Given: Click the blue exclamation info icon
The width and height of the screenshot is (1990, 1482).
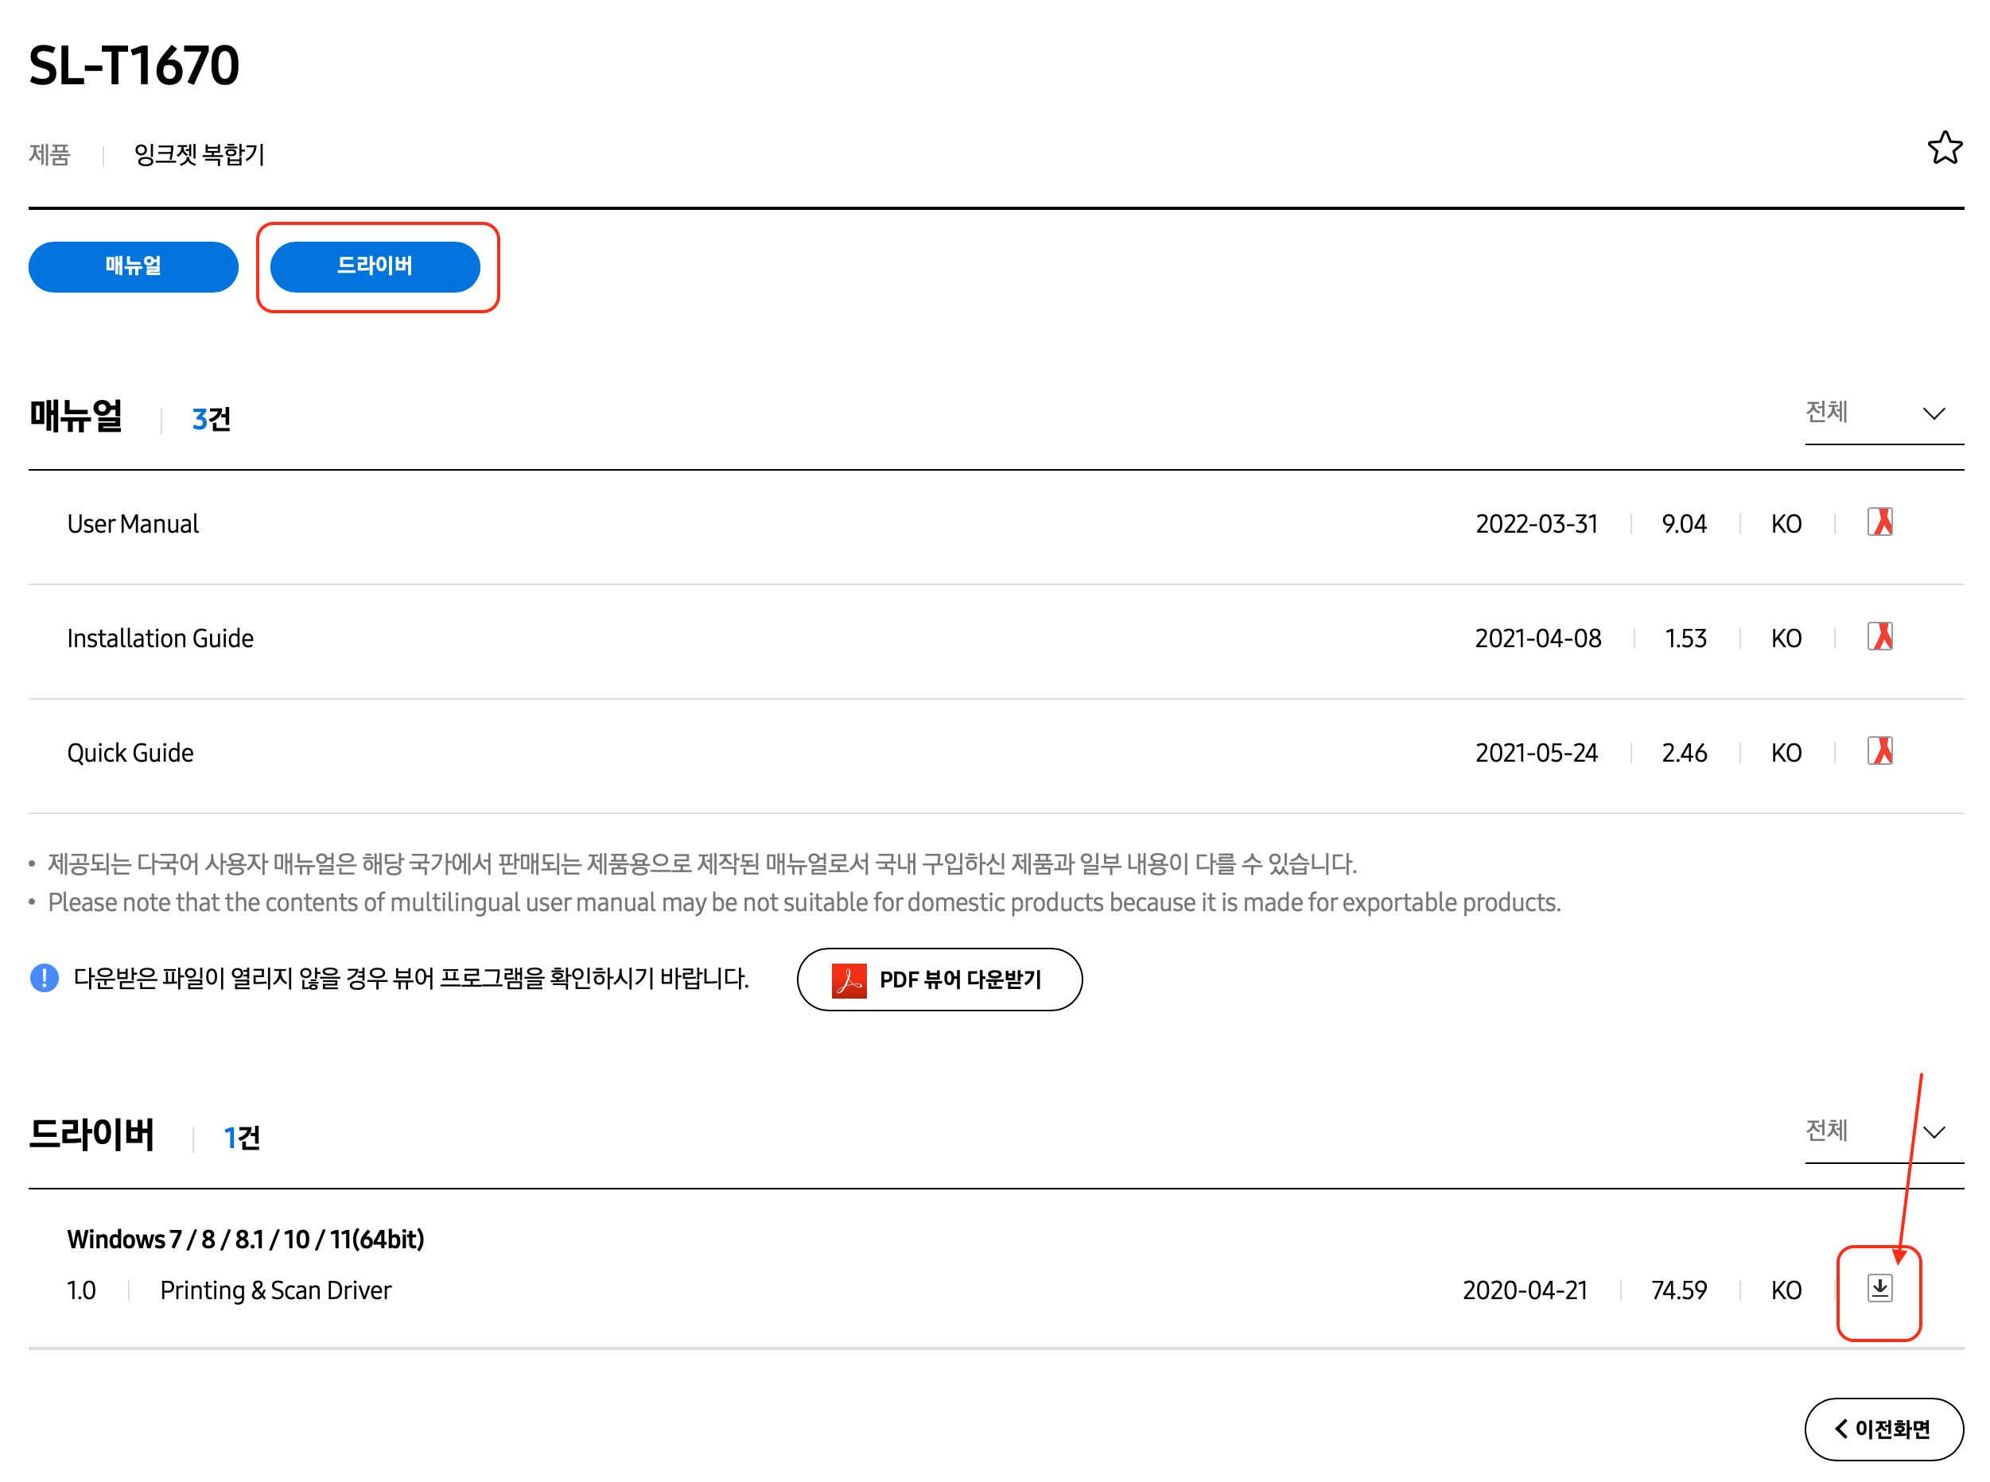Looking at the screenshot, I should click(x=44, y=978).
